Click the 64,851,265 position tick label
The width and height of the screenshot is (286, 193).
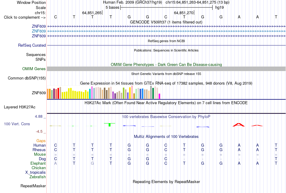pyautogui.click(x=92, y=13)
